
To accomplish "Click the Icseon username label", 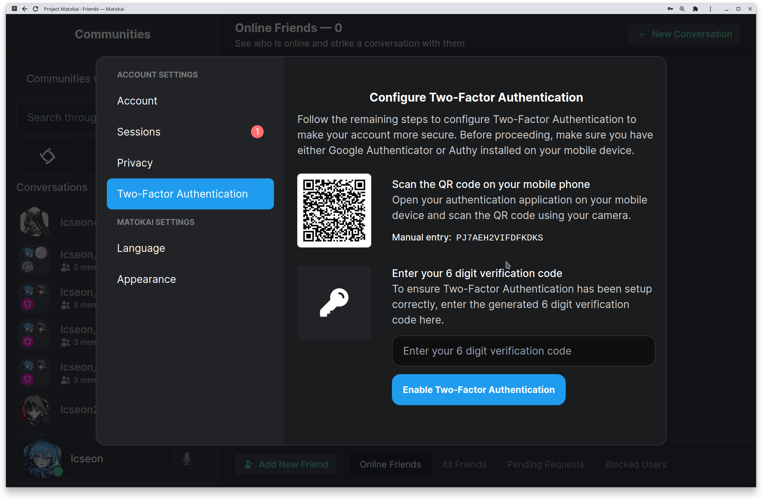I will (x=87, y=459).
